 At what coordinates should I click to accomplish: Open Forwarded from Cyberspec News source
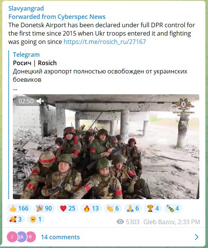57,17
